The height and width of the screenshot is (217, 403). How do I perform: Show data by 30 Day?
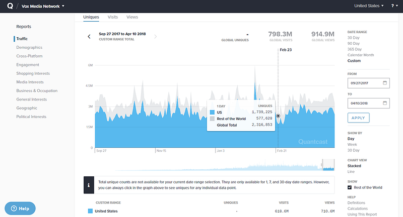[354, 150]
